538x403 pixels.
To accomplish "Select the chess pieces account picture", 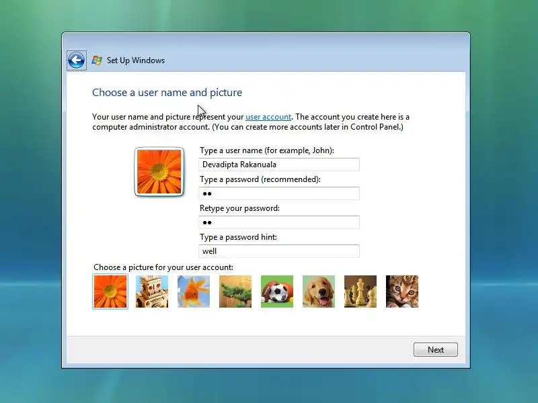I will [x=360, y=292].
